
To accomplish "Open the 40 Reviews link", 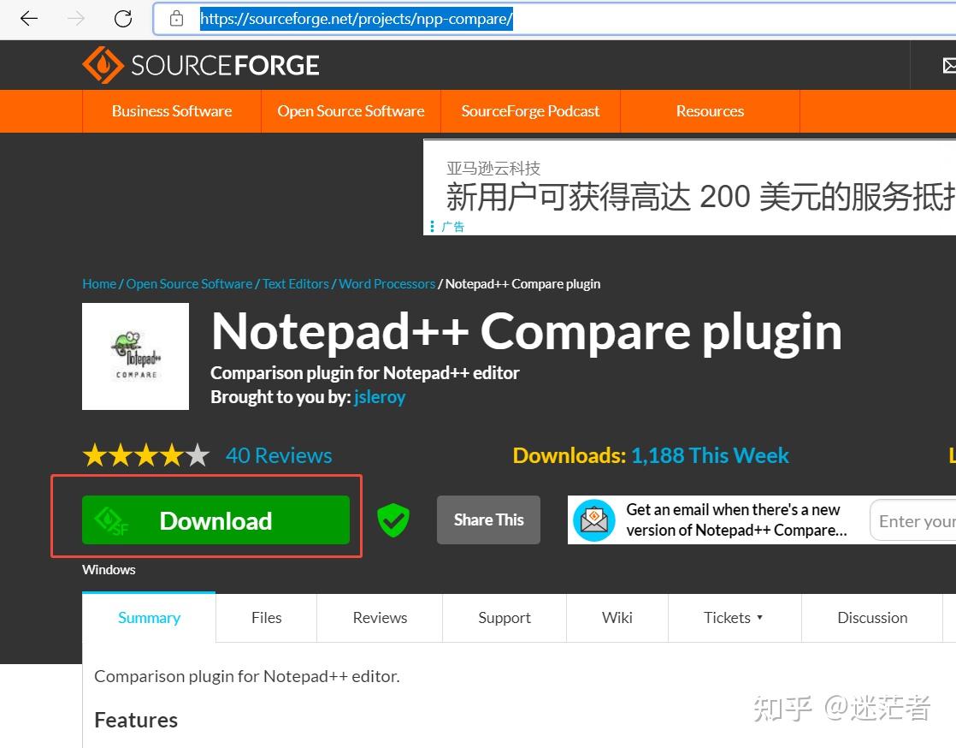I will 279,456.
